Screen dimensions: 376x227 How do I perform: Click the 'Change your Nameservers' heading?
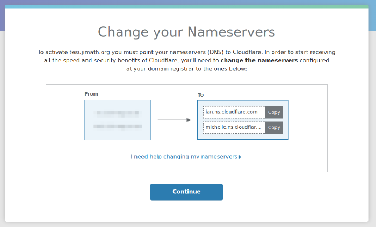[x=186, y=32]
